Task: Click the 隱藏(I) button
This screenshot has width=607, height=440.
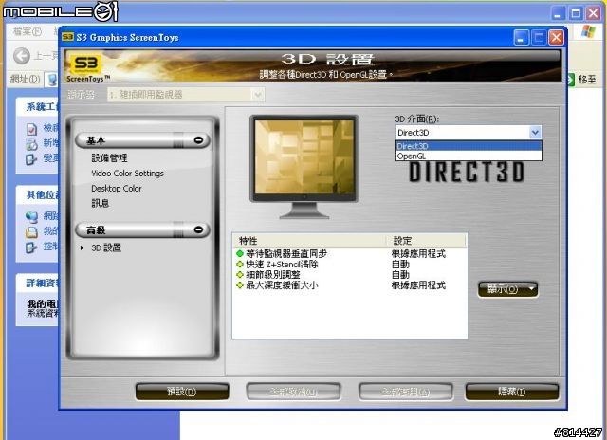Action: (511, 392)
